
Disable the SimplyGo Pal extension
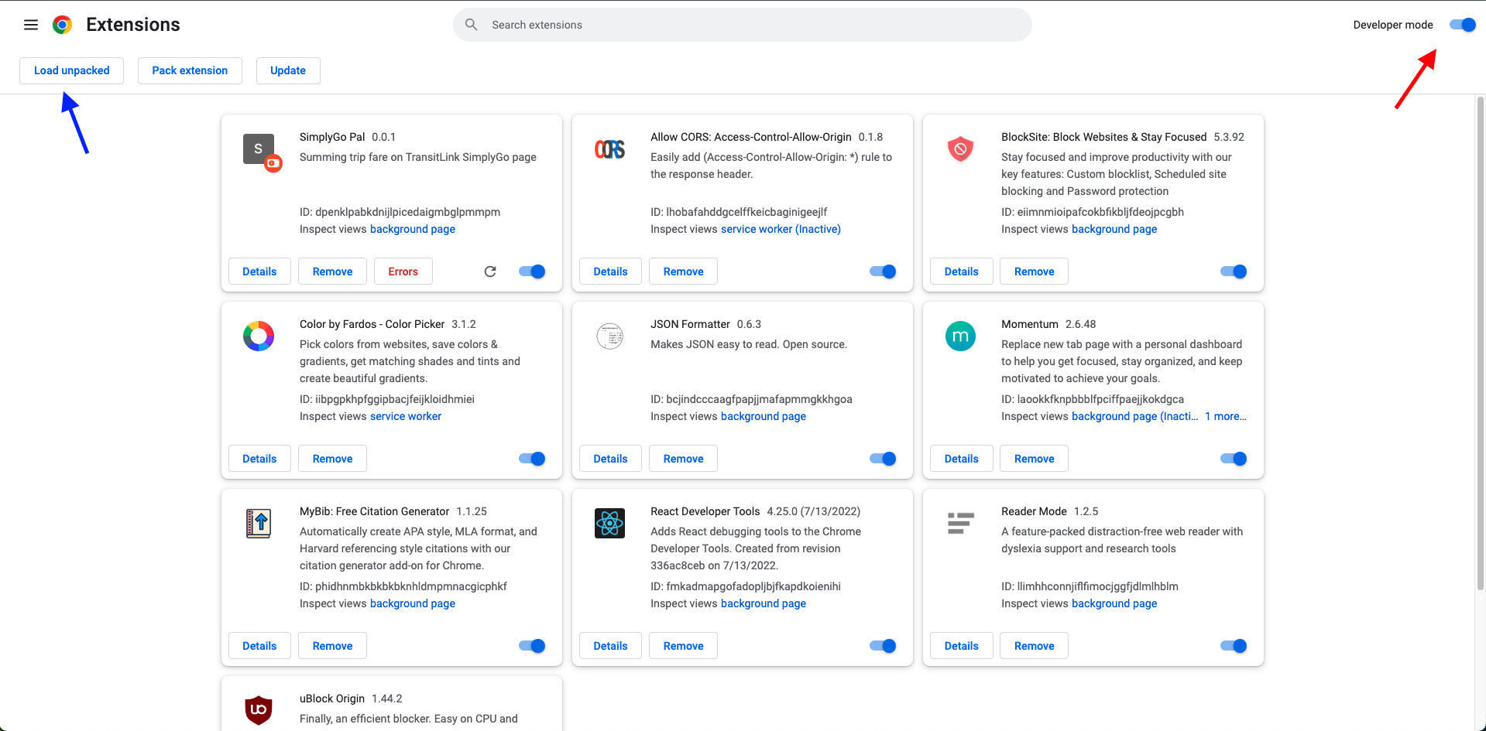pyautogui.click(x=532, y=272)
